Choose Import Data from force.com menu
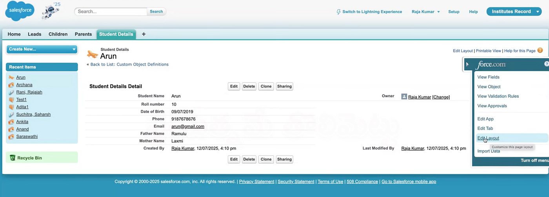Image resolution: width=549 pixels, height=197 pixels. pyautogui.click(x=488, y=151)
